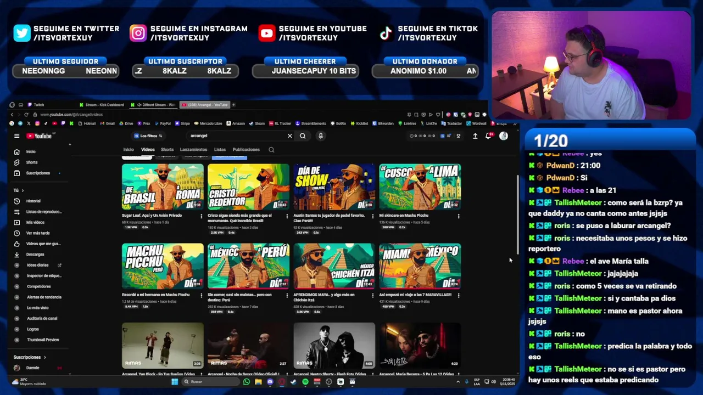Open the Miami México video thumbnail
The width and height of the screenshot is (703, 395).
click(420, 266)
